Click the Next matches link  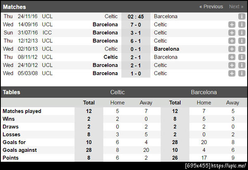236,7
